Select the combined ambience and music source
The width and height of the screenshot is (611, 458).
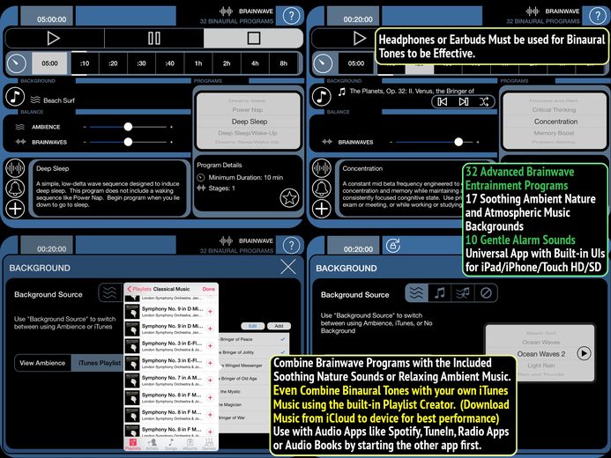(463, 293)
